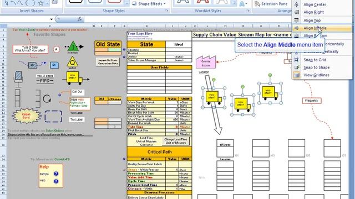This screenshot has height=199, width=355.
Task: Click the User Fields header
Action: coord(159,67)
